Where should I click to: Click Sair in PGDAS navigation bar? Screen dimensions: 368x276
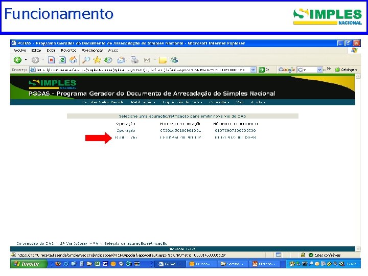(240, 102)
